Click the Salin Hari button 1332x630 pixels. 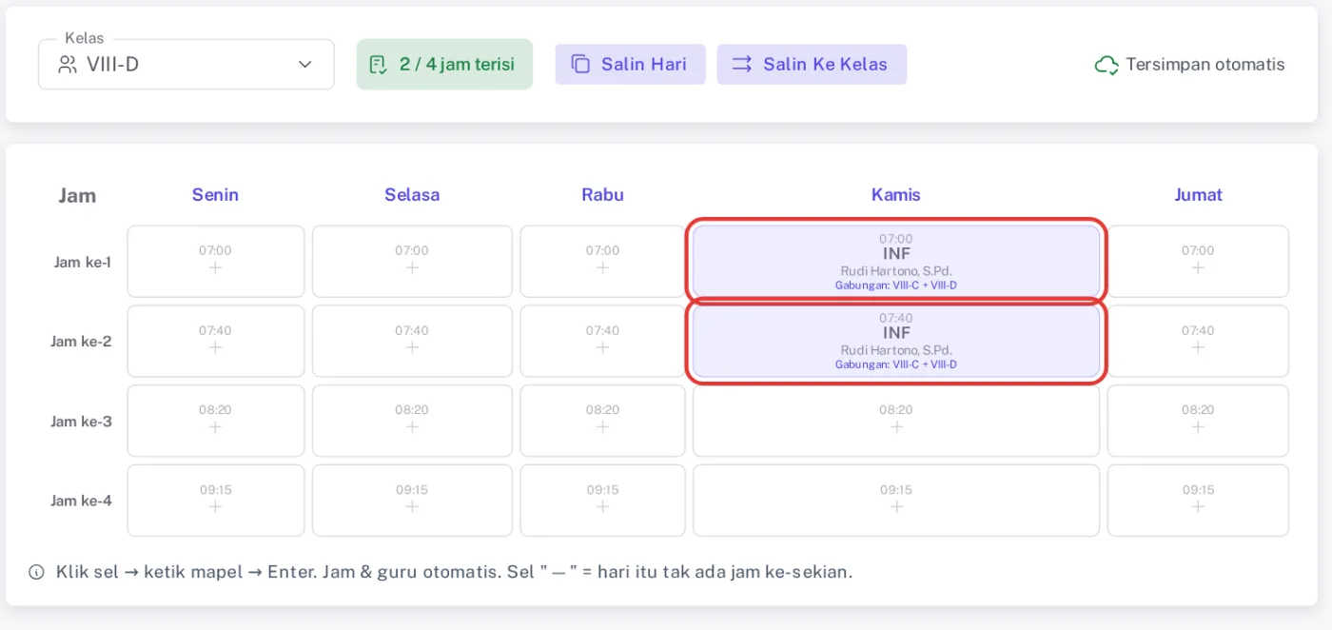coord(630,64)
